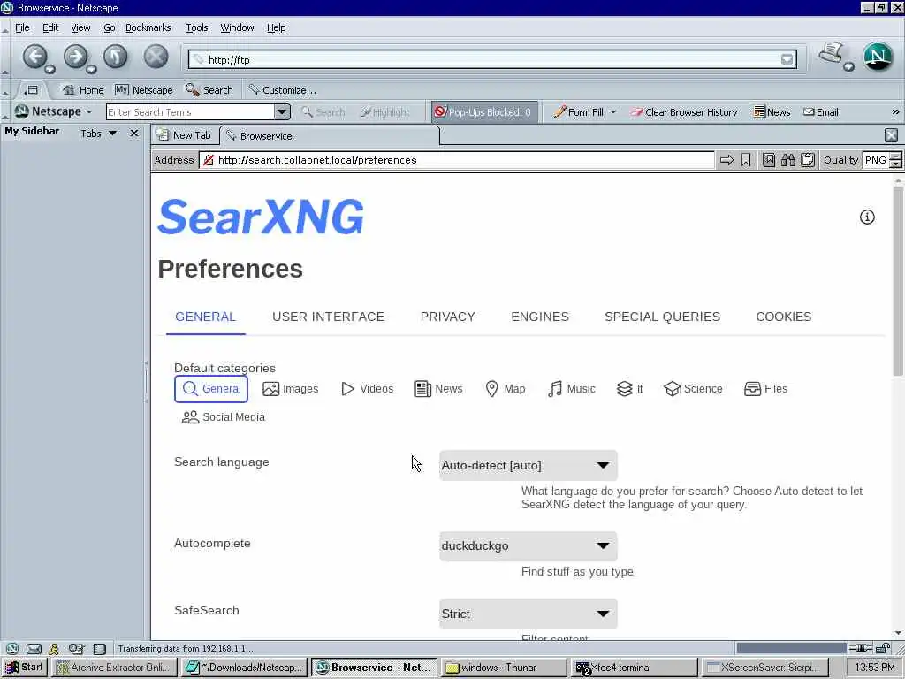The width and height of the screenshot is (905, 679).
Task: Open Home from the personal toolbar
Action: (x=83, y=90)
